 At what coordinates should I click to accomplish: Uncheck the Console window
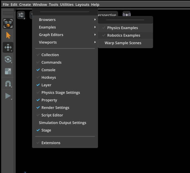(x=48, y=70)
